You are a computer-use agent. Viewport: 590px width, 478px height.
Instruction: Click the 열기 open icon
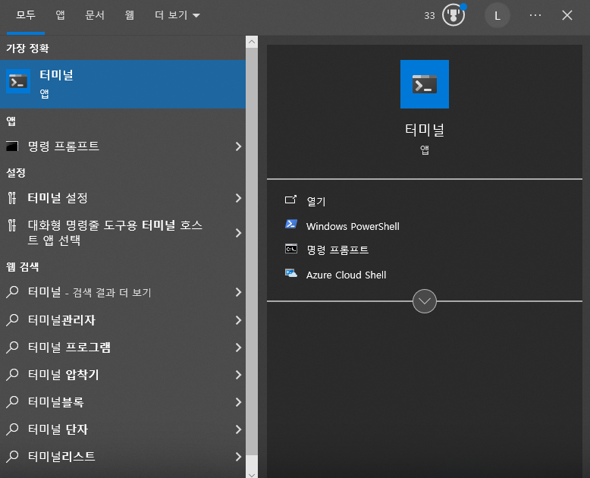(x=290, y=200)
